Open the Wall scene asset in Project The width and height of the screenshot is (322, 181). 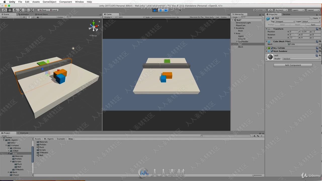tap(40, 155)
